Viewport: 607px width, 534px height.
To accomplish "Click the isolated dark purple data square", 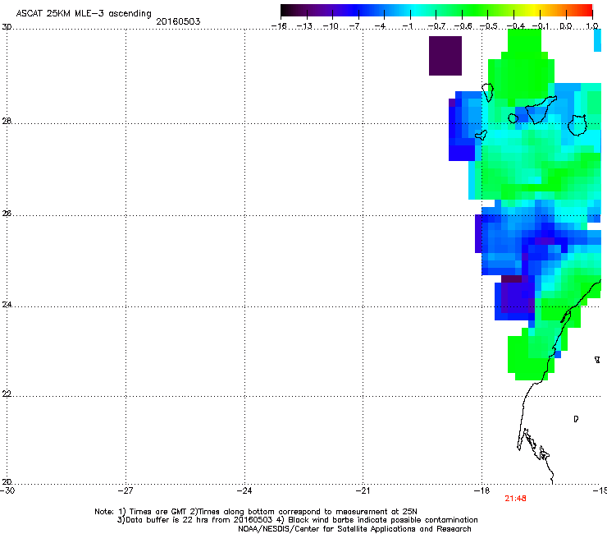I will (x=445, y=56).
